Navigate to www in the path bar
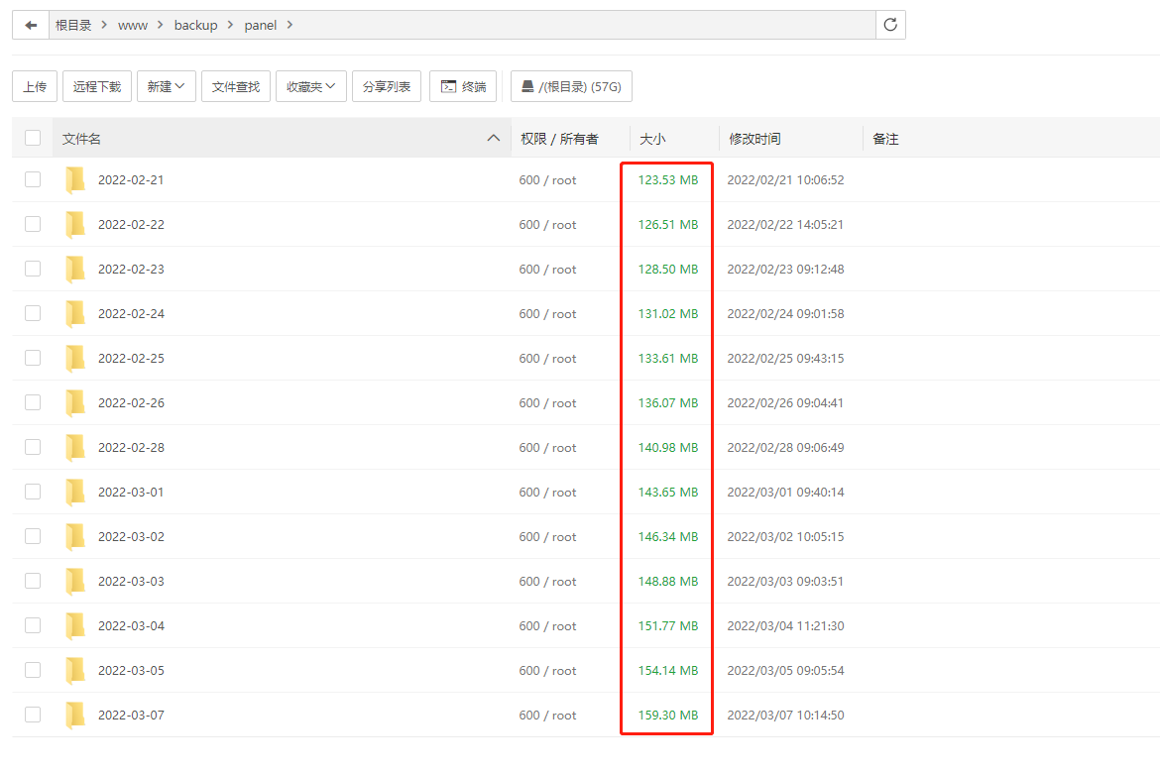Viewport: 1160px width, 773px height. coord(133,25)
